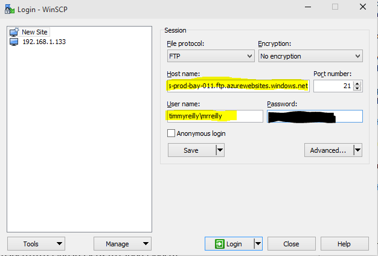This screenshot has height=256, width=378.
Task: Expand the Login button dropdown arrow
Action: [x=258, y=244]
